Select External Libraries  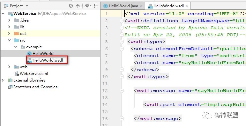pos(29,80)
